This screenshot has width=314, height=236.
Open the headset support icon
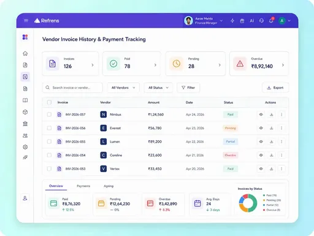coord(261,21)
